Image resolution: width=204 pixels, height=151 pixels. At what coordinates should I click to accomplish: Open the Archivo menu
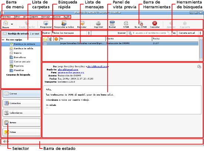7,17
